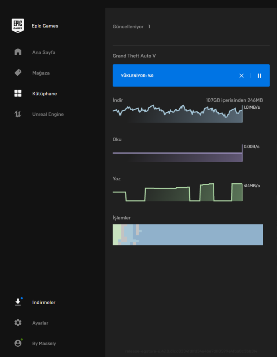Click the release-egstore version string
This screenshot has width=277, height=357.
[x=191, y=351]
